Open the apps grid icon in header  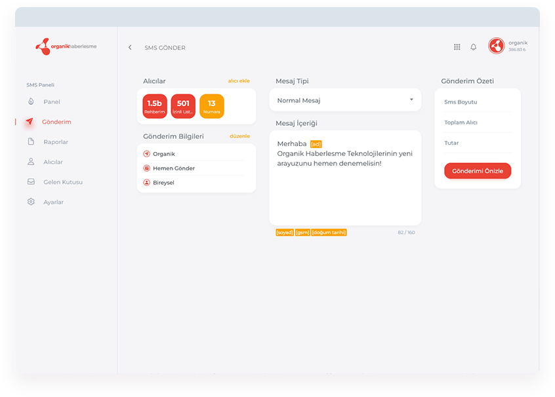point(457,47)
